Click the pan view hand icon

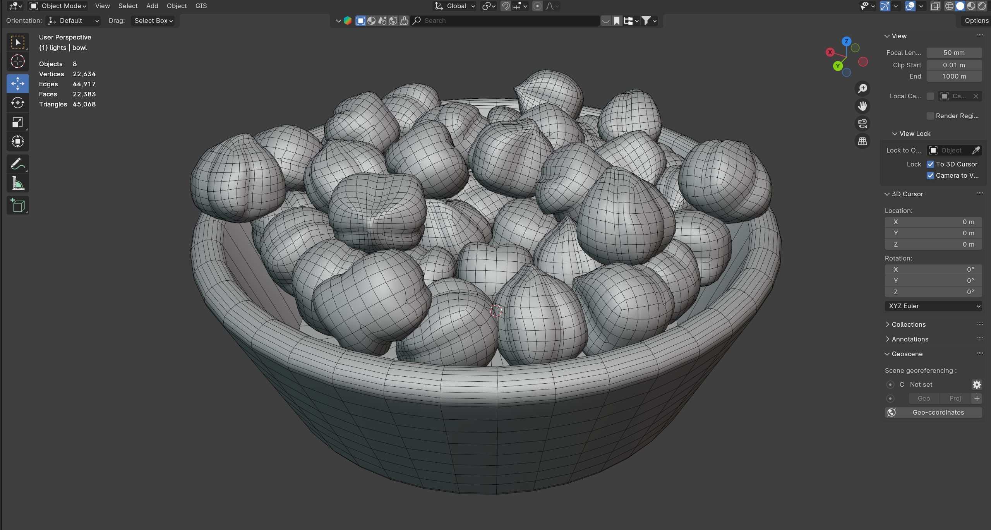pyautogui.click(x=862, y=106)
